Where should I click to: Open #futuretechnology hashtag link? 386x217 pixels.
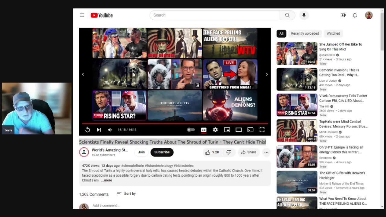pyautogui.click(x=159, y=166)
